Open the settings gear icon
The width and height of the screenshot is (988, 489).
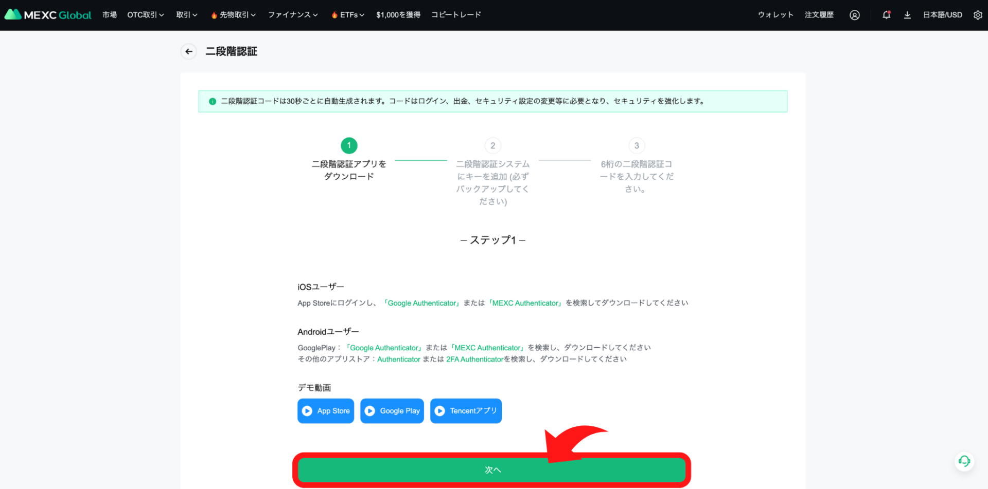click(978, 15)
